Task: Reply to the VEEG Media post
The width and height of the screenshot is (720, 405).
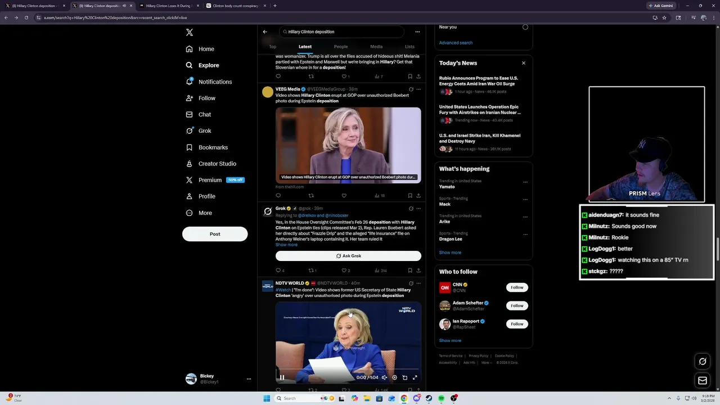Action: 278,196
